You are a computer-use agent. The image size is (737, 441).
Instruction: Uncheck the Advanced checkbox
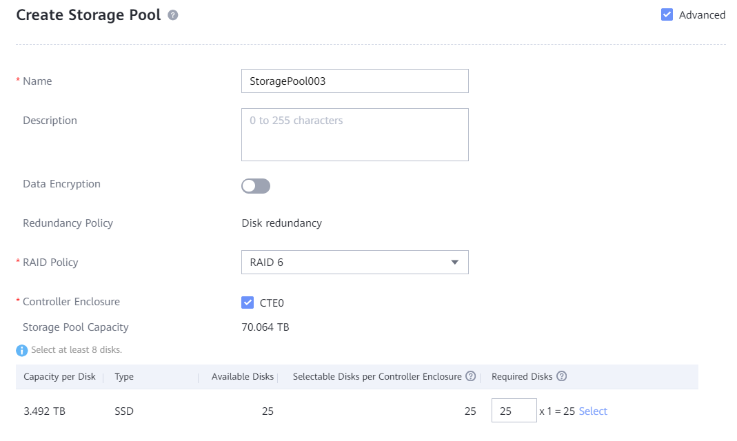coord(667,14)
